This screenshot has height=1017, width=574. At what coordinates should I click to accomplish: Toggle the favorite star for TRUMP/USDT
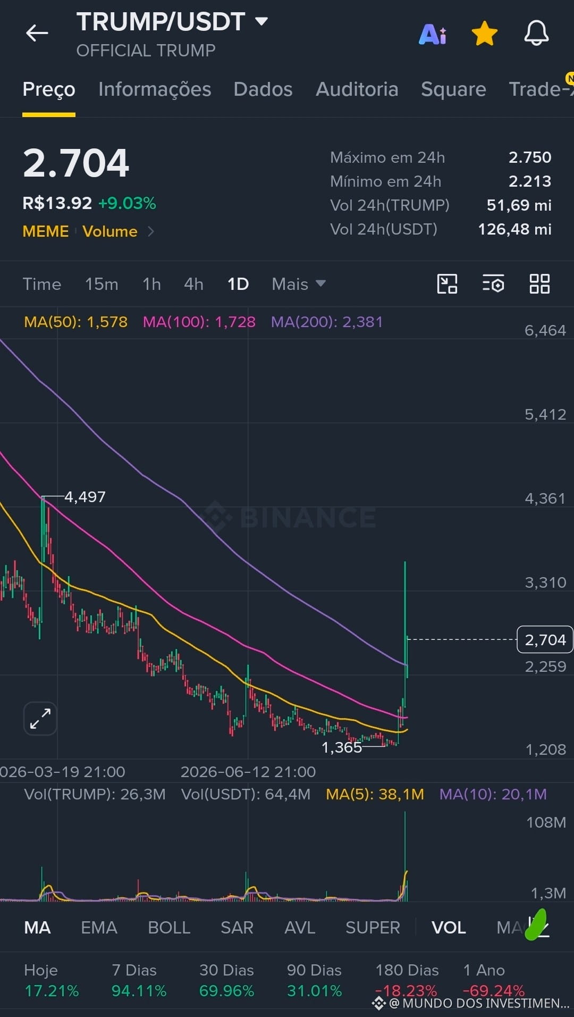coord(485,34)
